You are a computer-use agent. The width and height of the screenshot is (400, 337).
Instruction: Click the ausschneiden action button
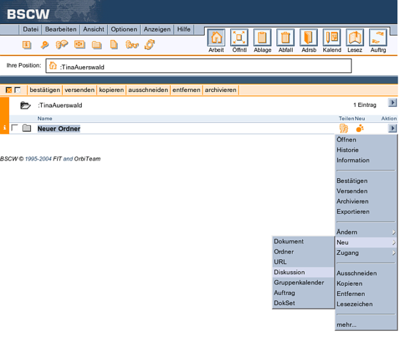point(148,90)
